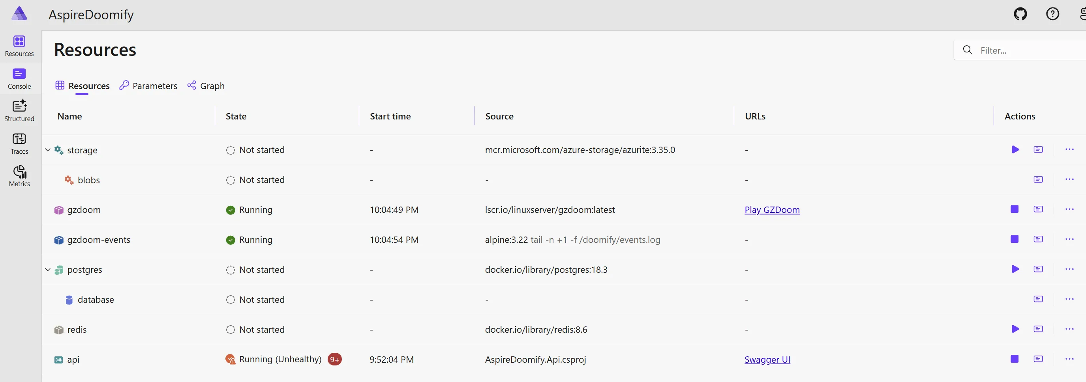Click the AspireDoomify.Api.csproj source
This screenshot has height=382, width=1086.
tap(535, 360)
